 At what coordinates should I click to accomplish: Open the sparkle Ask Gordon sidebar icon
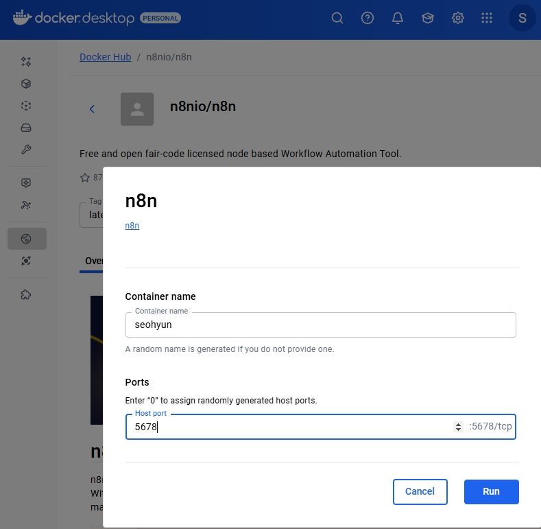click(x=26, y=62)
